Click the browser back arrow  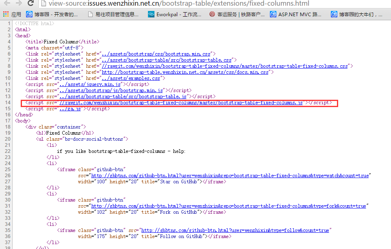7,4
